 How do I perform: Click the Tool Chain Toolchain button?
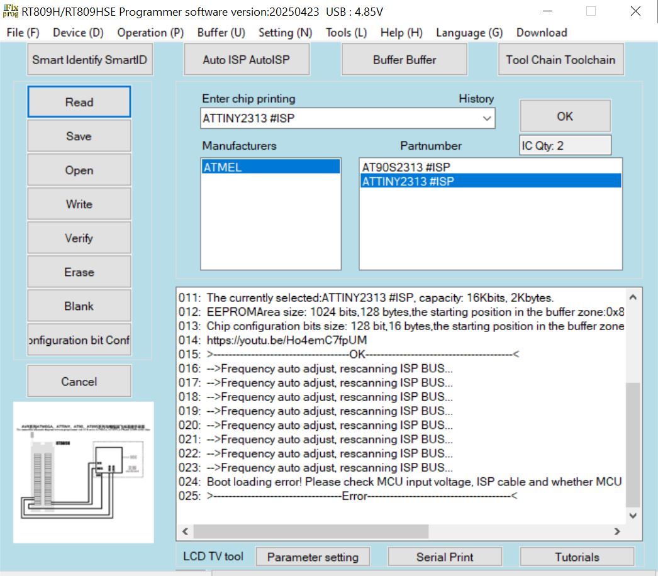[x=560, y=60]
